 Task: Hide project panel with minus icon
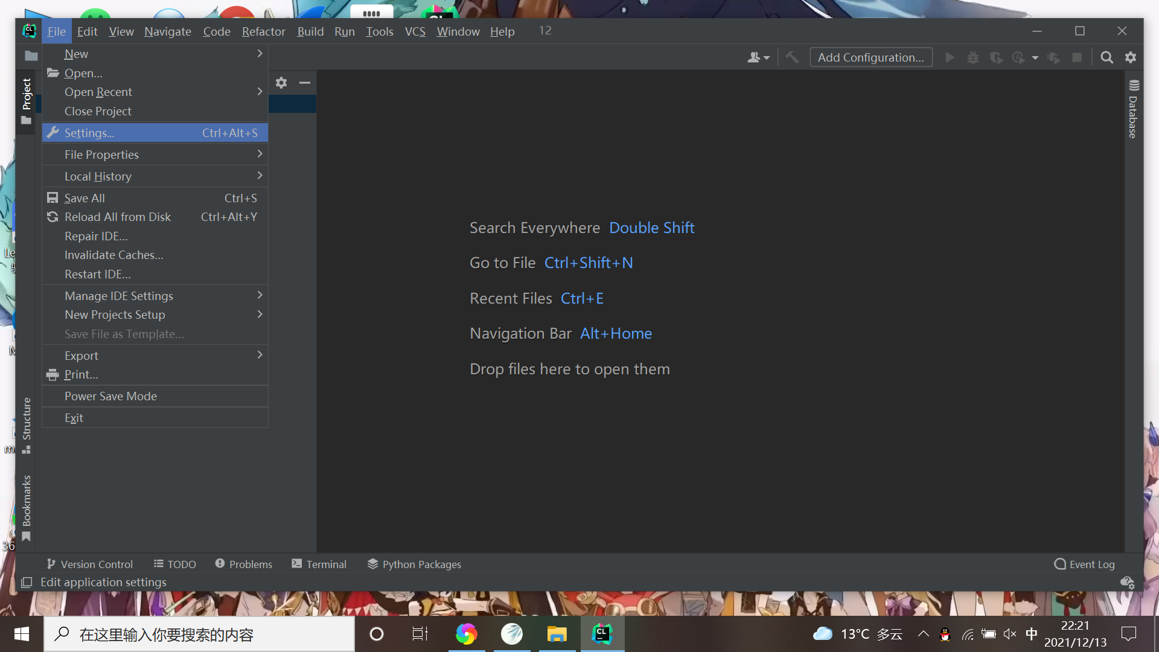pyautogui.click(x=305, y=83)
